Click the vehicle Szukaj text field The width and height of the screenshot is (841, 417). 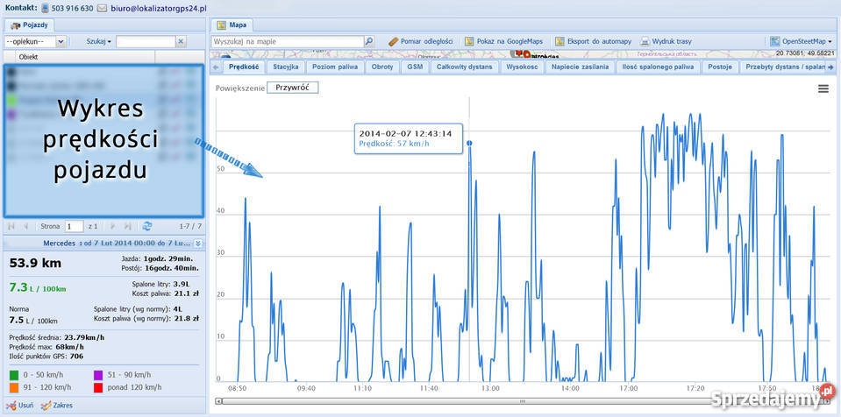(x=146, y=41)
